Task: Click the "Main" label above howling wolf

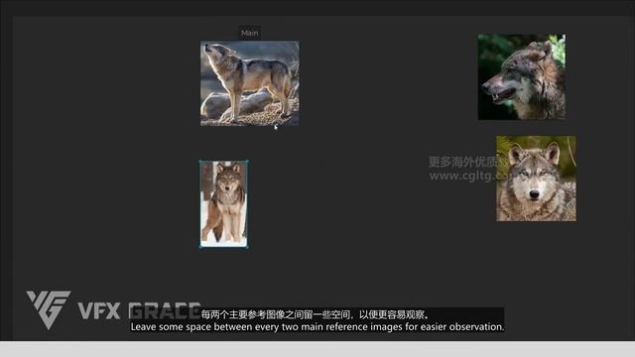Action: click(x=249, y=33)
